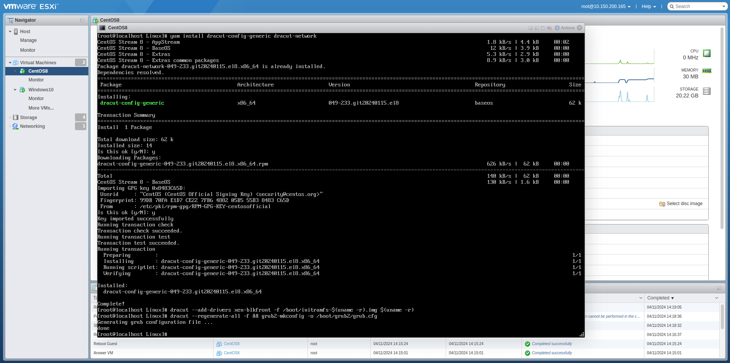Click the VMware ESXi logo
The width and height of the screenshot is (730, 363).
click(31, 6)
